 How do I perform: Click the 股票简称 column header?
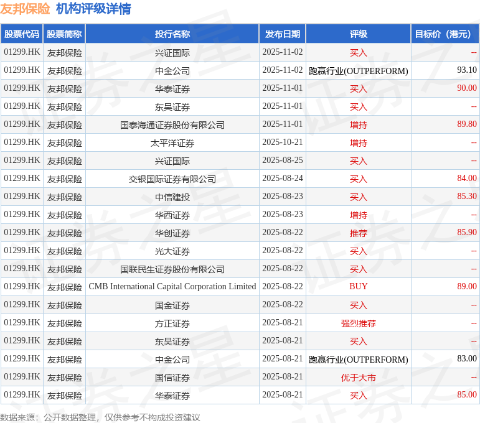64,34
